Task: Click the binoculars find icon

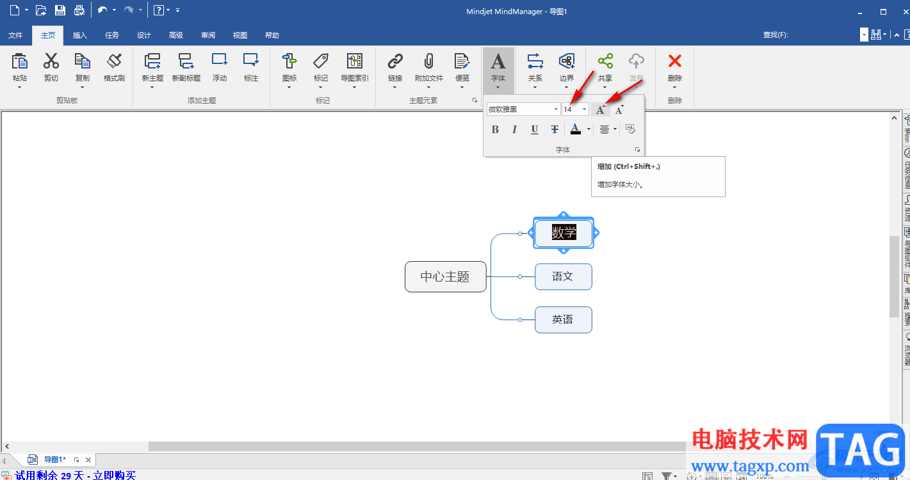Action: point(876,35)
